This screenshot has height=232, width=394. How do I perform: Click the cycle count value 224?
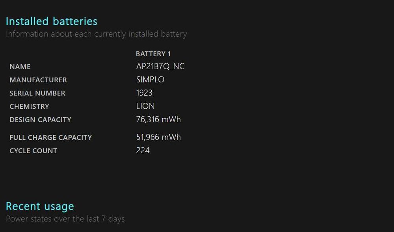coord(143,150)
